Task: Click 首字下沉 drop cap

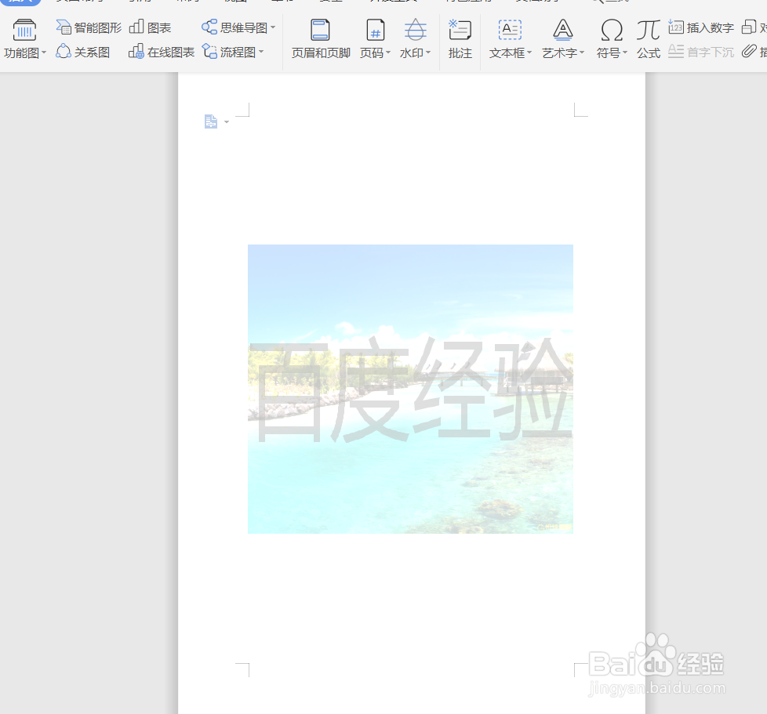Action: (701, 52)
